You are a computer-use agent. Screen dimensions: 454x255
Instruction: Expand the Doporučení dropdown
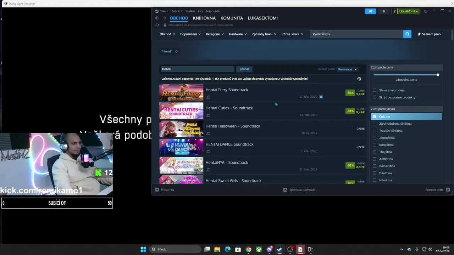[190, 34]
